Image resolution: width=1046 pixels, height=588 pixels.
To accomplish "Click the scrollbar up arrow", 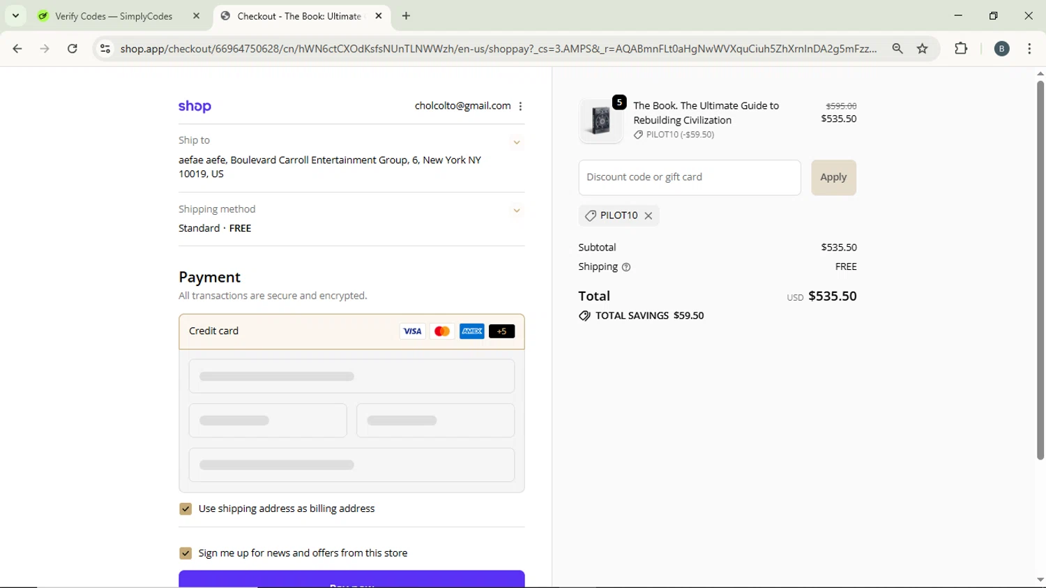I will (x=1040, y=73).
